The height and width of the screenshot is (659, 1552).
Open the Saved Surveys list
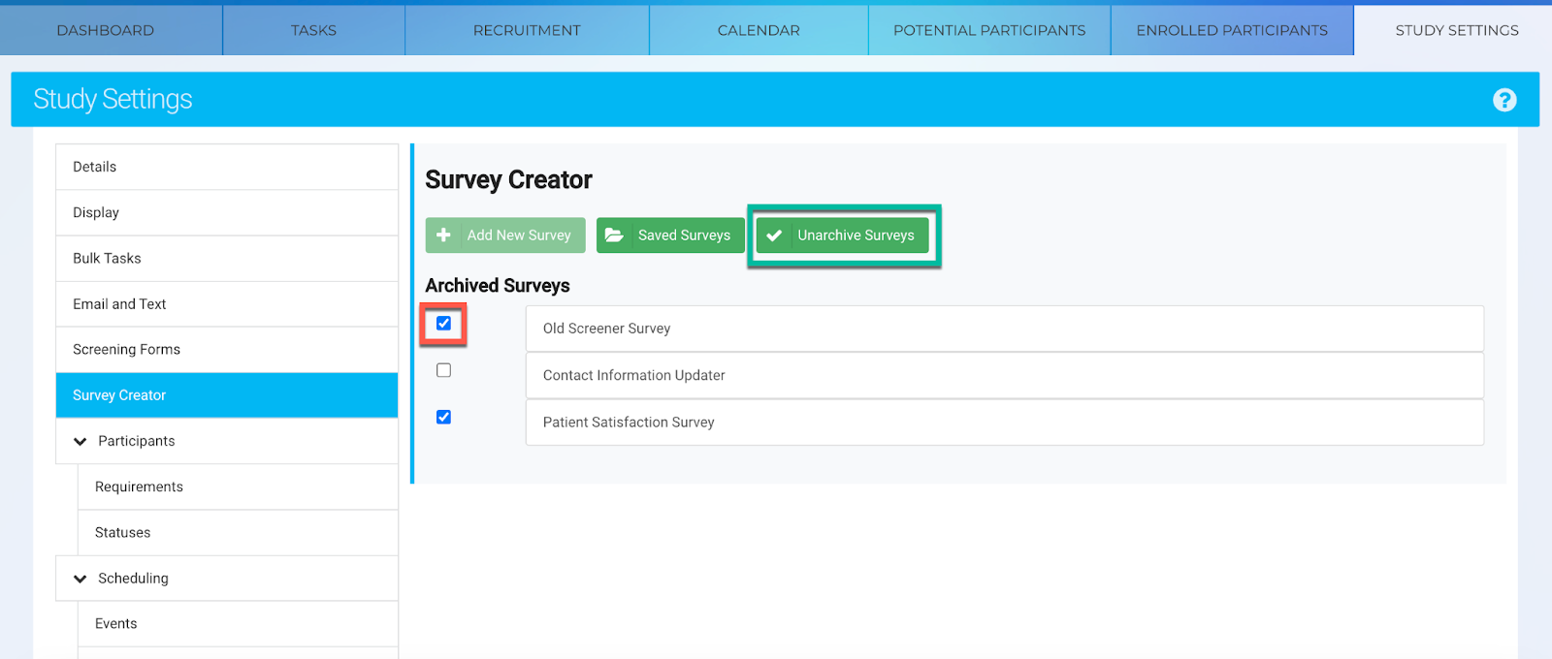(x=683, y=235)
